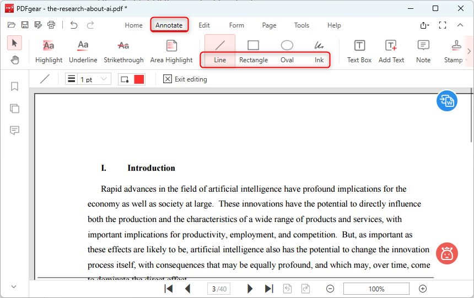Expand the zoom level 100% box
This screenshot has height=298, width=474.
click(x=376, y=289)
